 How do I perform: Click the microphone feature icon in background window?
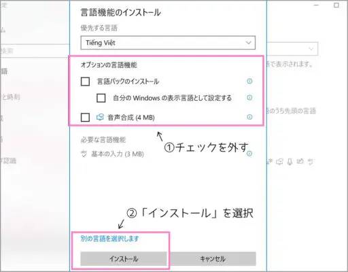[x=290, y=162]
